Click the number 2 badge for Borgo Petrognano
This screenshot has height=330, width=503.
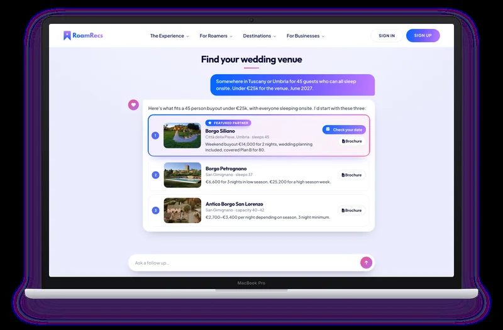point(155,175)
